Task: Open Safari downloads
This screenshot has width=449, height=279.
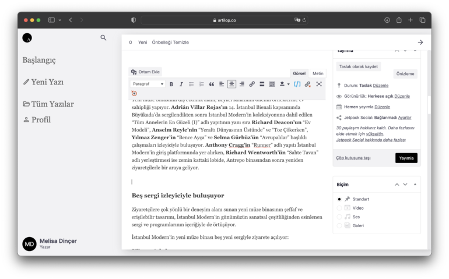Action: click(387, 20)
